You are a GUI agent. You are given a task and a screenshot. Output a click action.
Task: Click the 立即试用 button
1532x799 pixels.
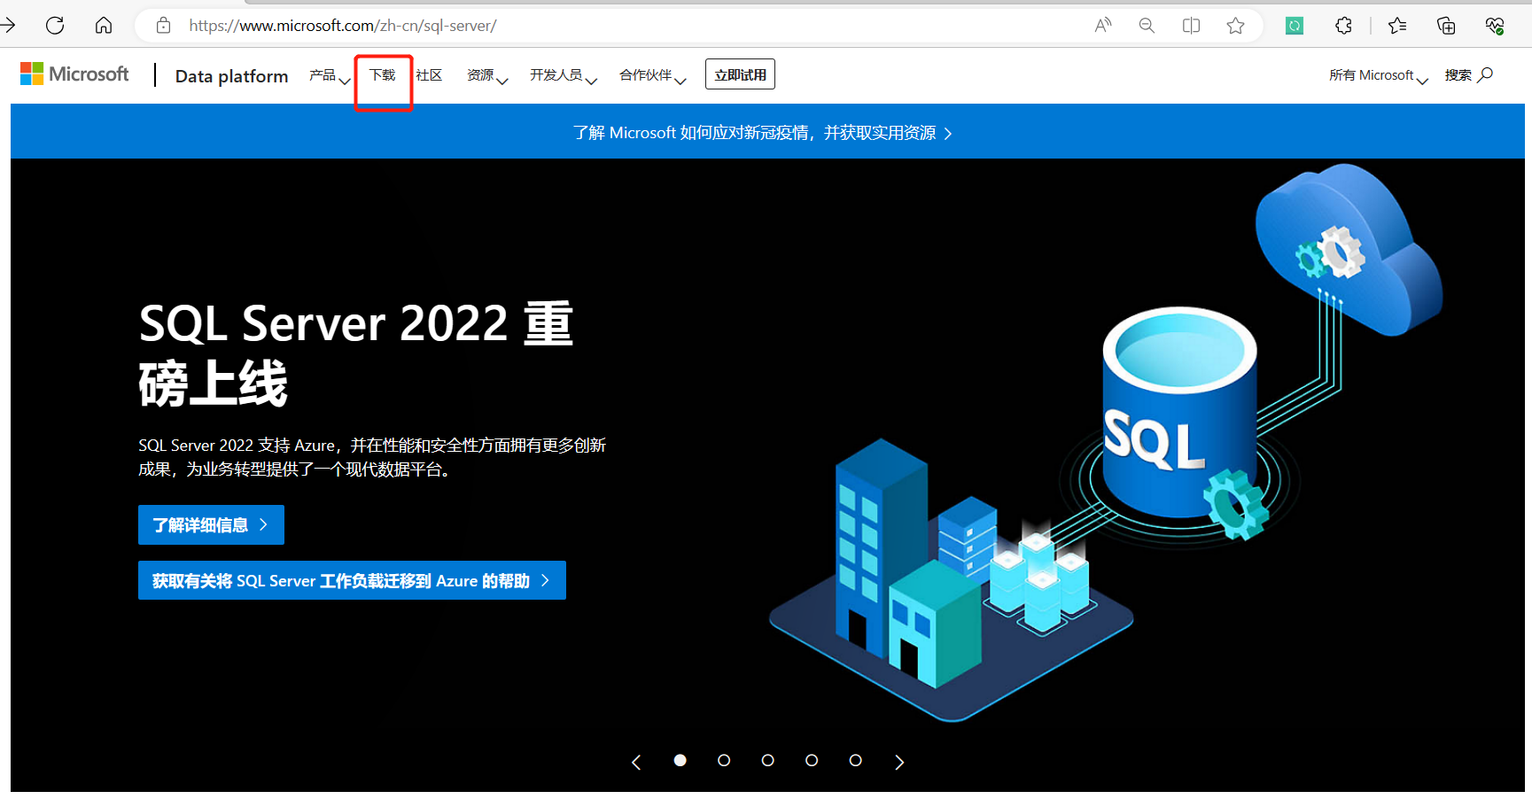coord(740,74)
